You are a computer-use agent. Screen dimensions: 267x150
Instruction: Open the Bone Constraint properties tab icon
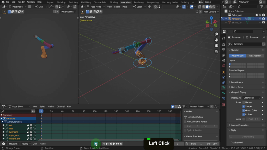223,98
